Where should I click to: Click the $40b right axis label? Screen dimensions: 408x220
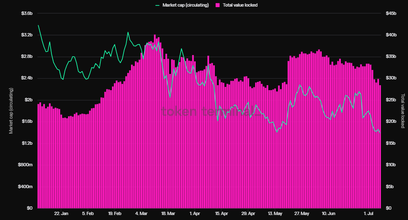click(391, 35)
